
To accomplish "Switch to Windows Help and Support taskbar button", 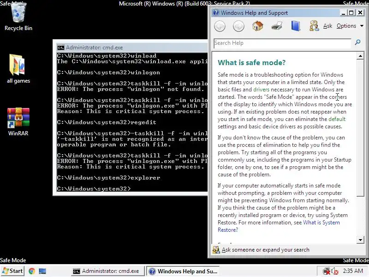I will [183, 271].
